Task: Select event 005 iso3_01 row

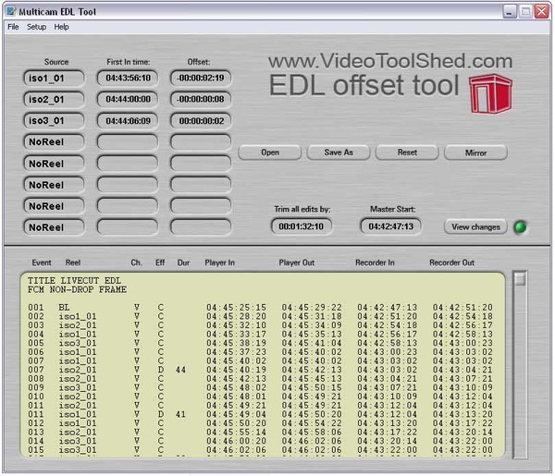Action: click(261, 343)
